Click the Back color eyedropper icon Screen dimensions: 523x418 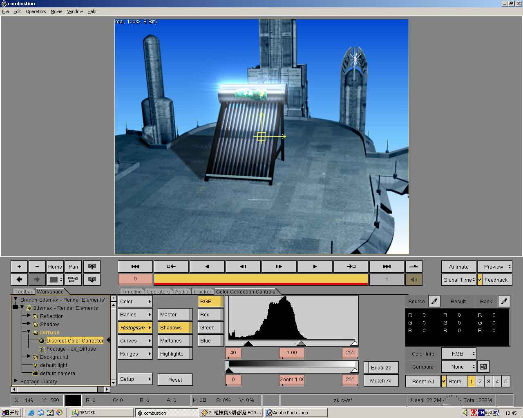pyautogui.click(x=504, y=301)
